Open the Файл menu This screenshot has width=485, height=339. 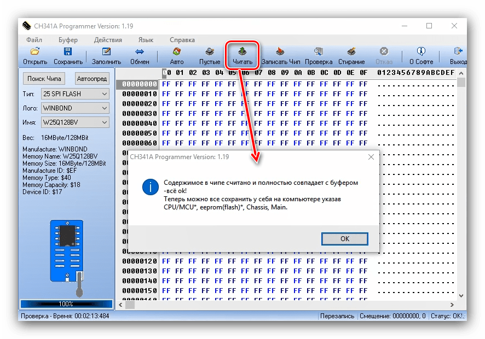pos(34,40)
